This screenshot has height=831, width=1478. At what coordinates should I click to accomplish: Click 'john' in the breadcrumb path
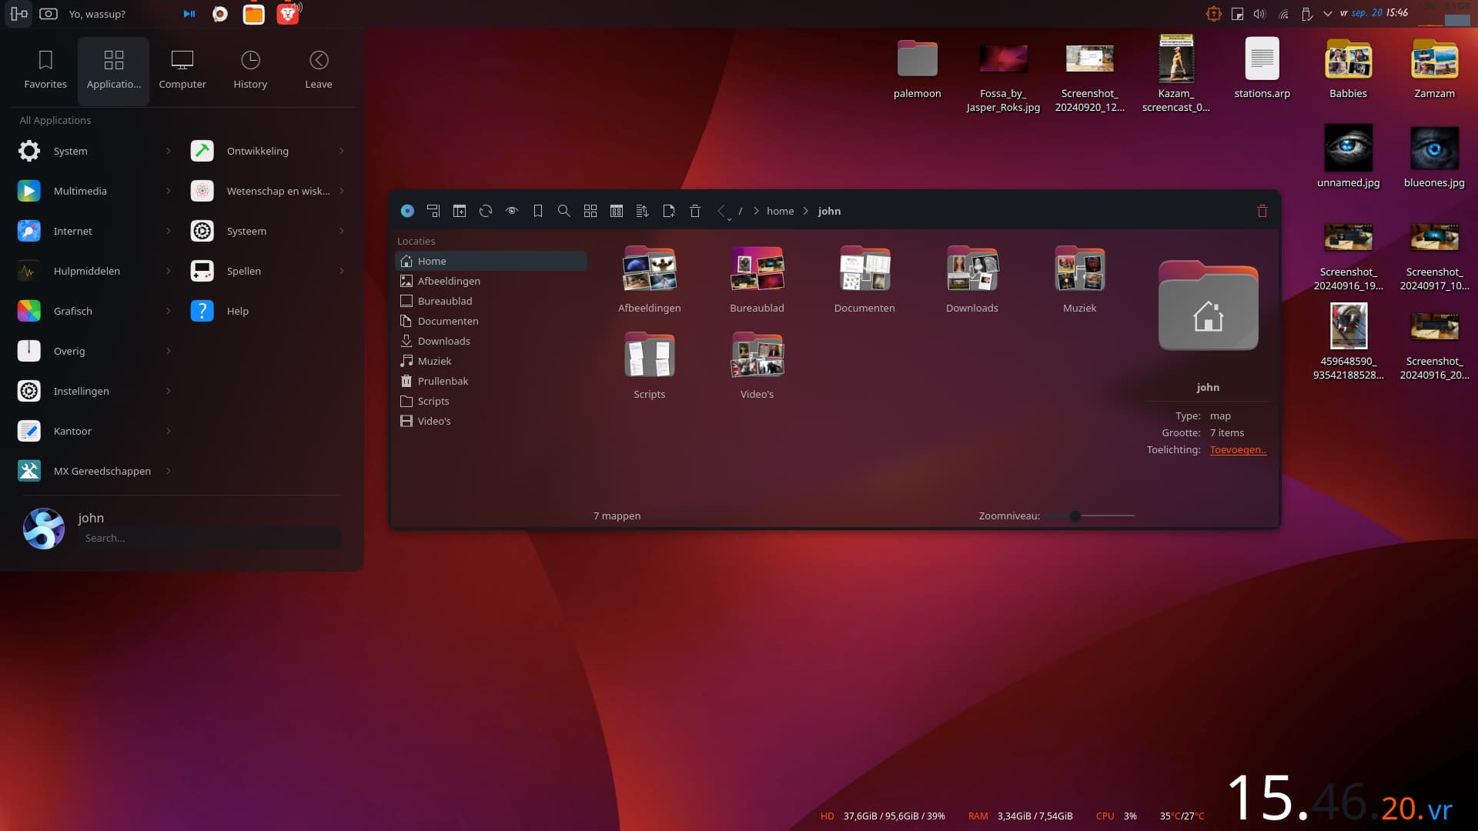(829, 211)
